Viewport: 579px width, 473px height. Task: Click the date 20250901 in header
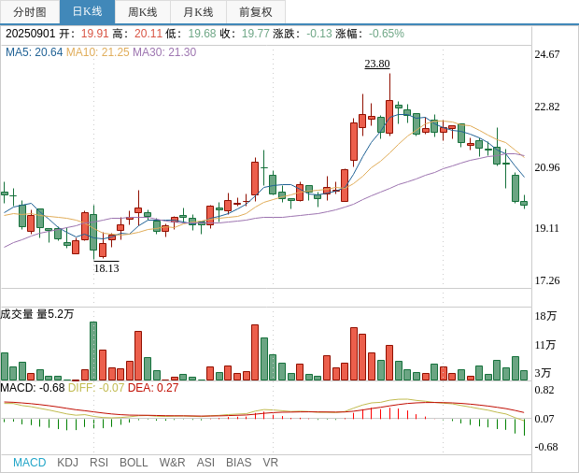click(30, 34)
